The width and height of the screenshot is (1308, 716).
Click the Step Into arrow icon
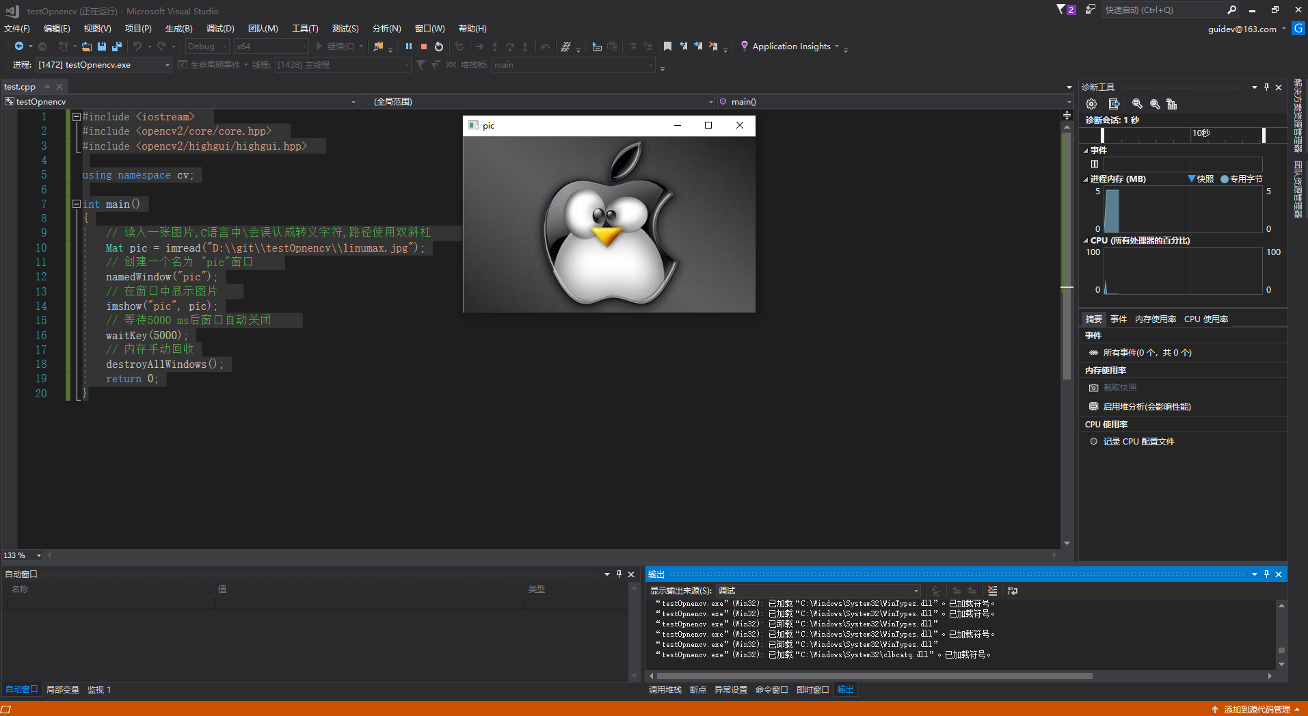coord(495,47)
